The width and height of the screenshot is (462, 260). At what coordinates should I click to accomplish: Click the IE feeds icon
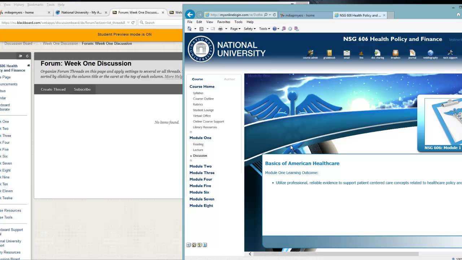(x=201, y=29)
